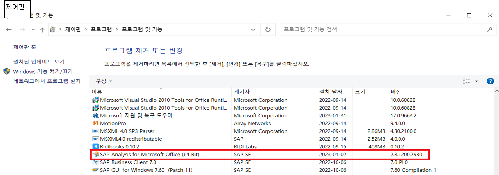This screenshot has height=175, width=499.
Task: Click the 408MB size cell
Action: click(377, 146)
